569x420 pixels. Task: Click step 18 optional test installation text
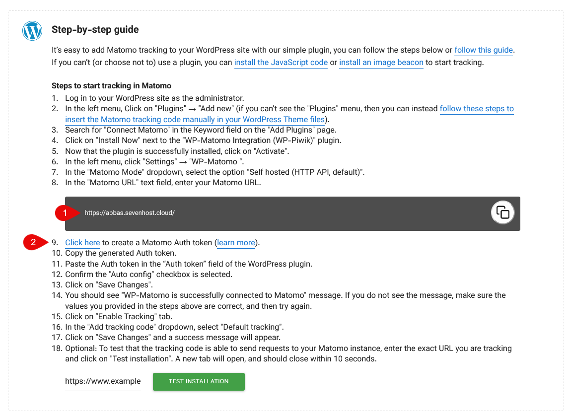pos(288,353)
